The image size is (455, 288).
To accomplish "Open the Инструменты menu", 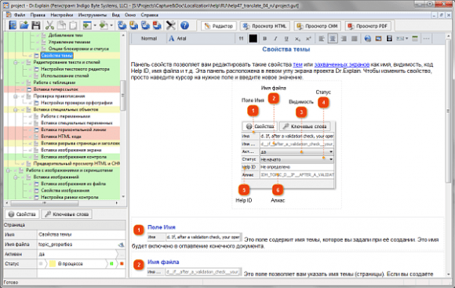I will [x=93, y=15].
